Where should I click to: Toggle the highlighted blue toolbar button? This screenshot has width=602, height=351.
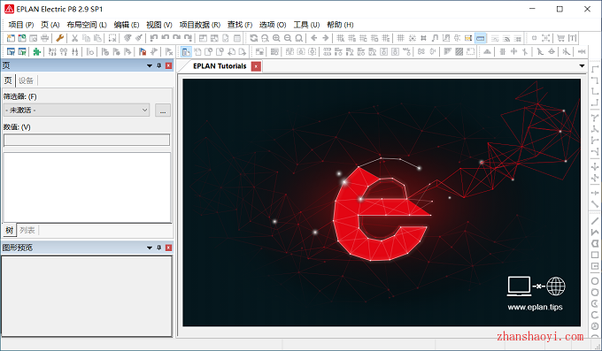(481, 38)
